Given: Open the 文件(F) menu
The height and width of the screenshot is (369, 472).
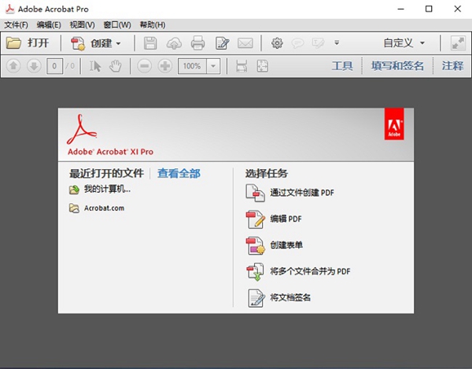Looking at the screenshot, I should (16, 25).
